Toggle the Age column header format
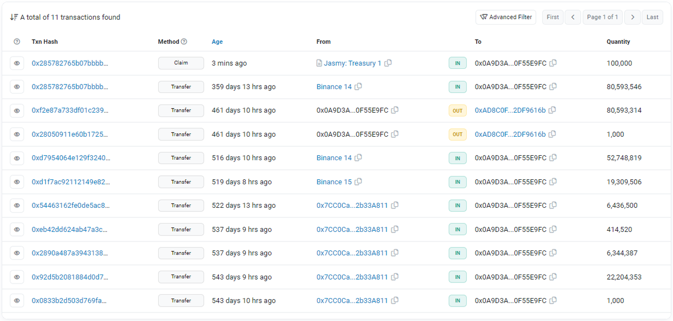673x321 pixels. point(217,42)
